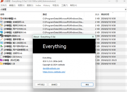Select the 小狼毫算法服务.lnk file name
The width and height of the screenshot is (127, 92).
coord(11,36)
